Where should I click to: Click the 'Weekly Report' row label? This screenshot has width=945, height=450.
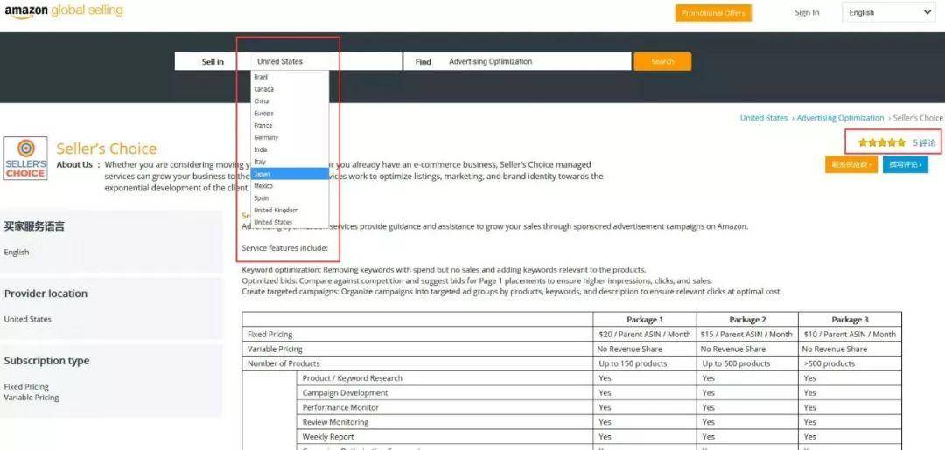click(328, 437)
